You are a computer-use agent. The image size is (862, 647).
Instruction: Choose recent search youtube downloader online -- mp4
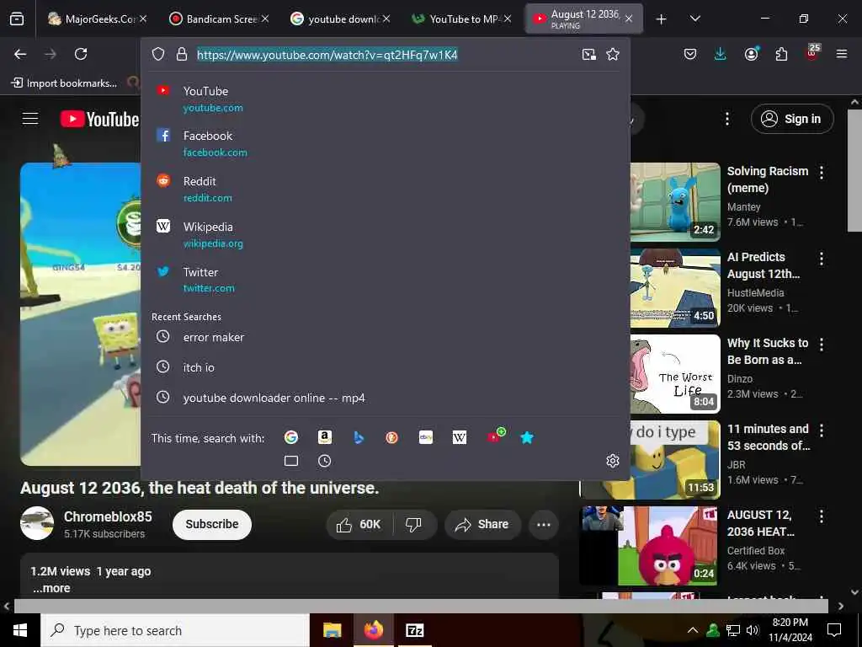coord(385,398)
